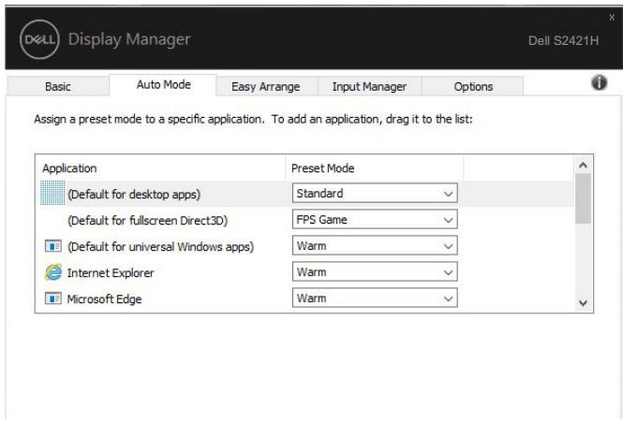The height and width of the screenshot is (422, 623).
Task: Select the Internet Explorer row
Action: tap(304, 272)
